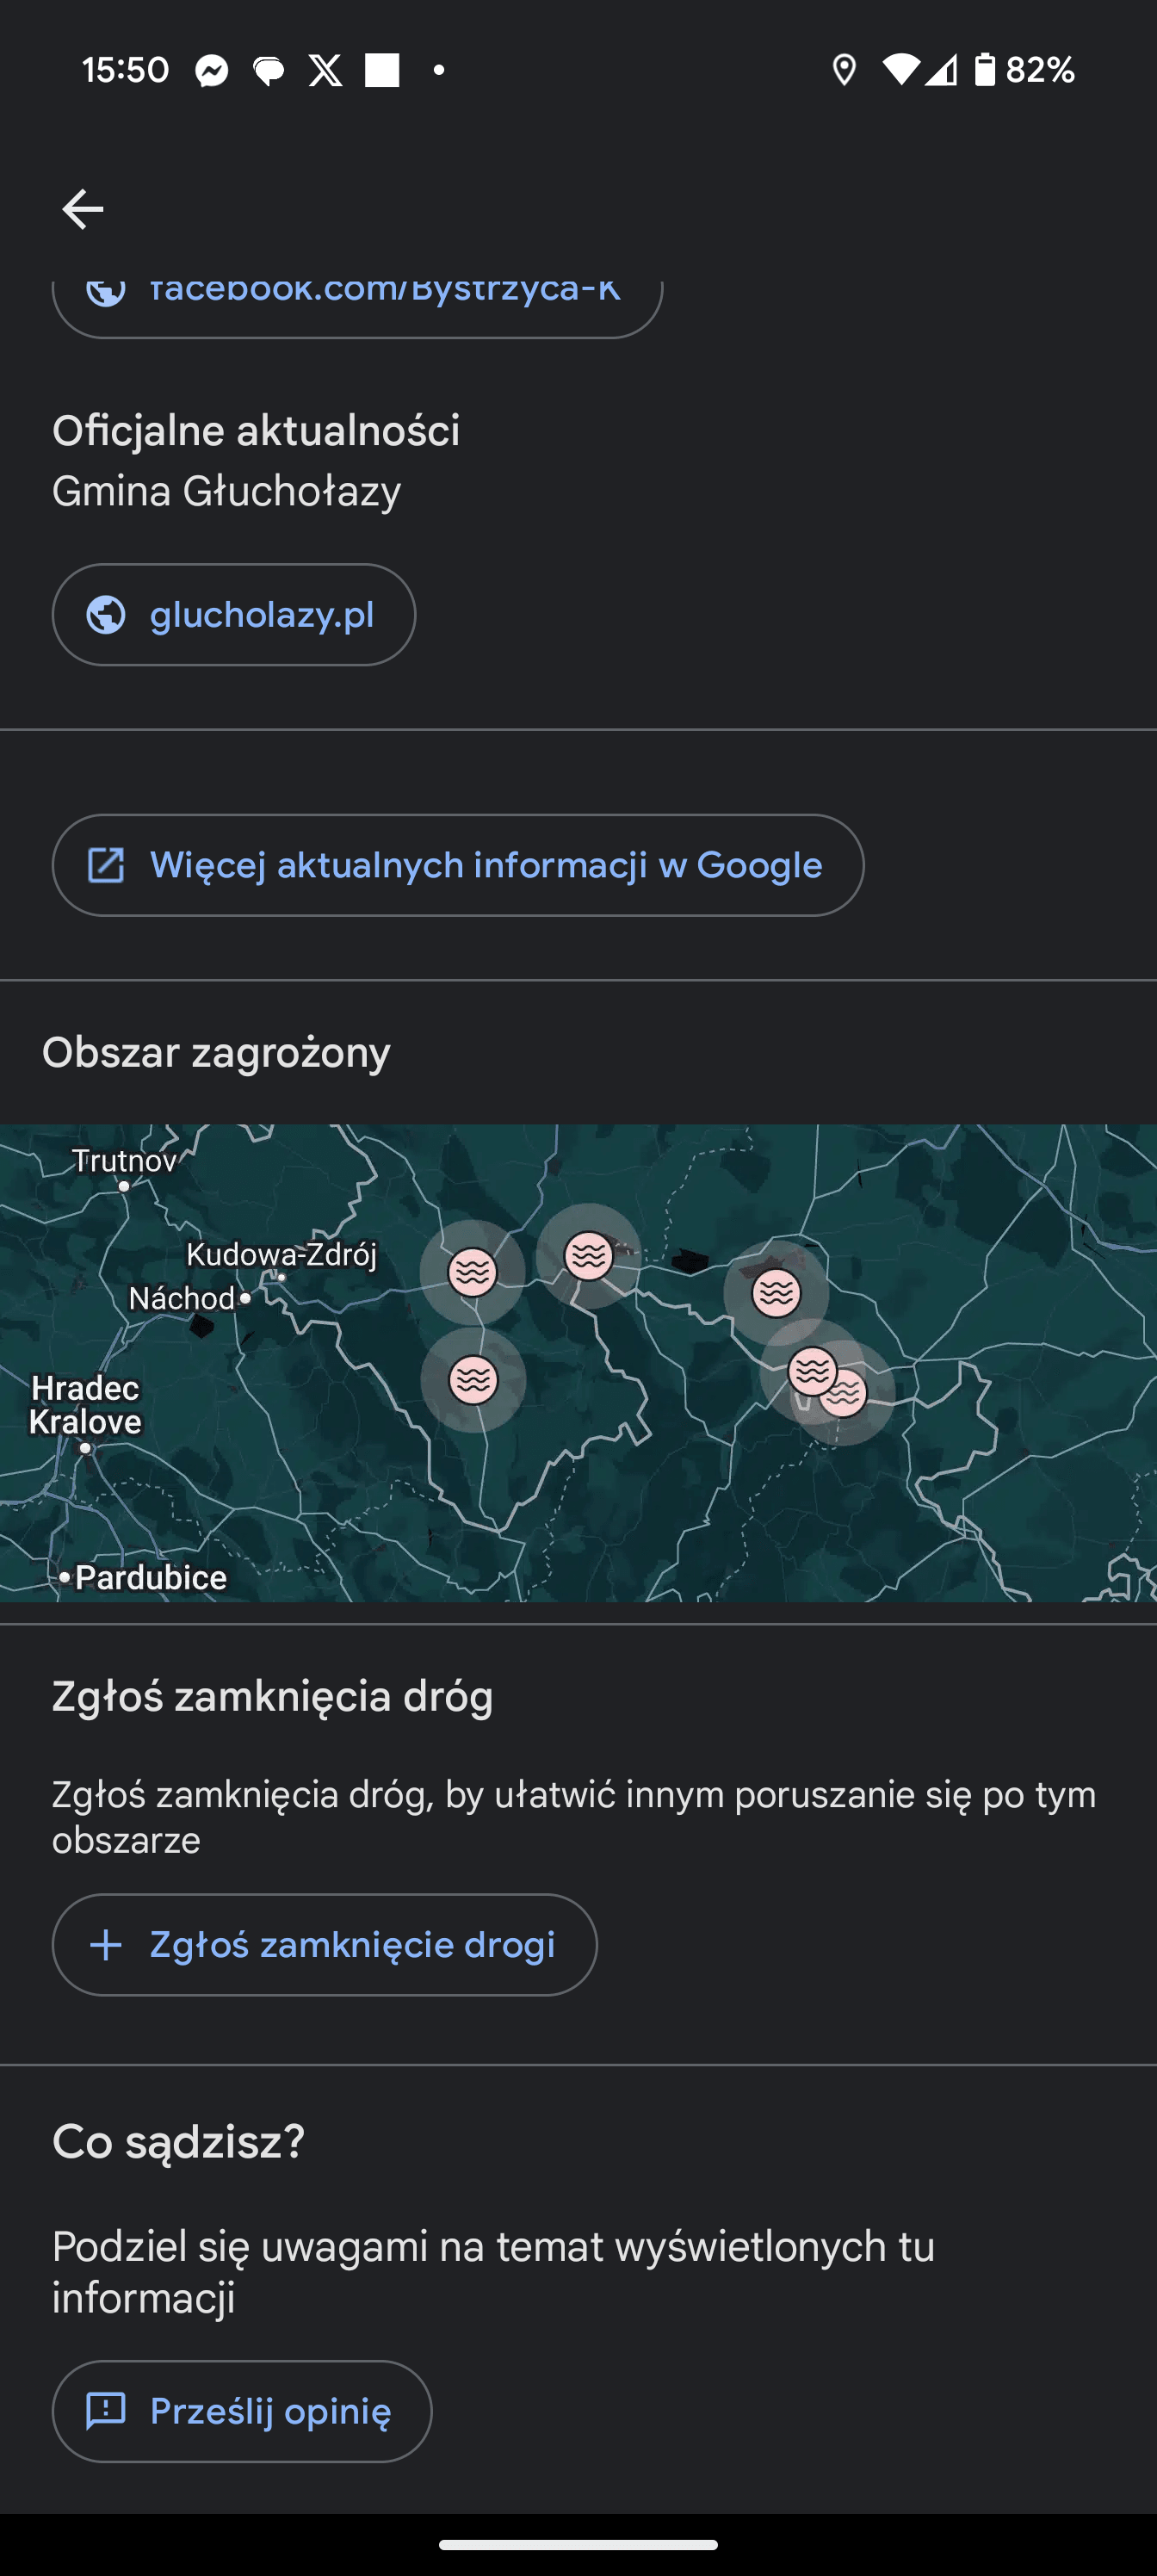Open the glucholazy.pl website link
The height and width of the screenshot is (2576, 1157).
point(261,614)
